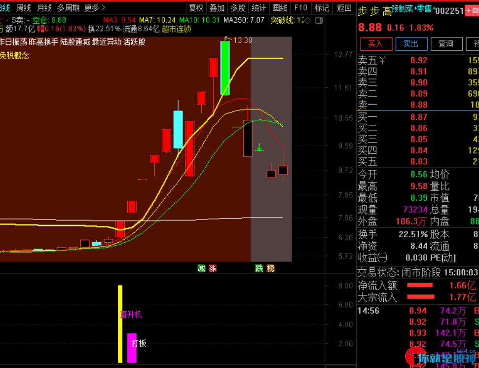Screen dimensions: 479x368
Task: Click the 陆股通减 tag
Action: (75, 42)
